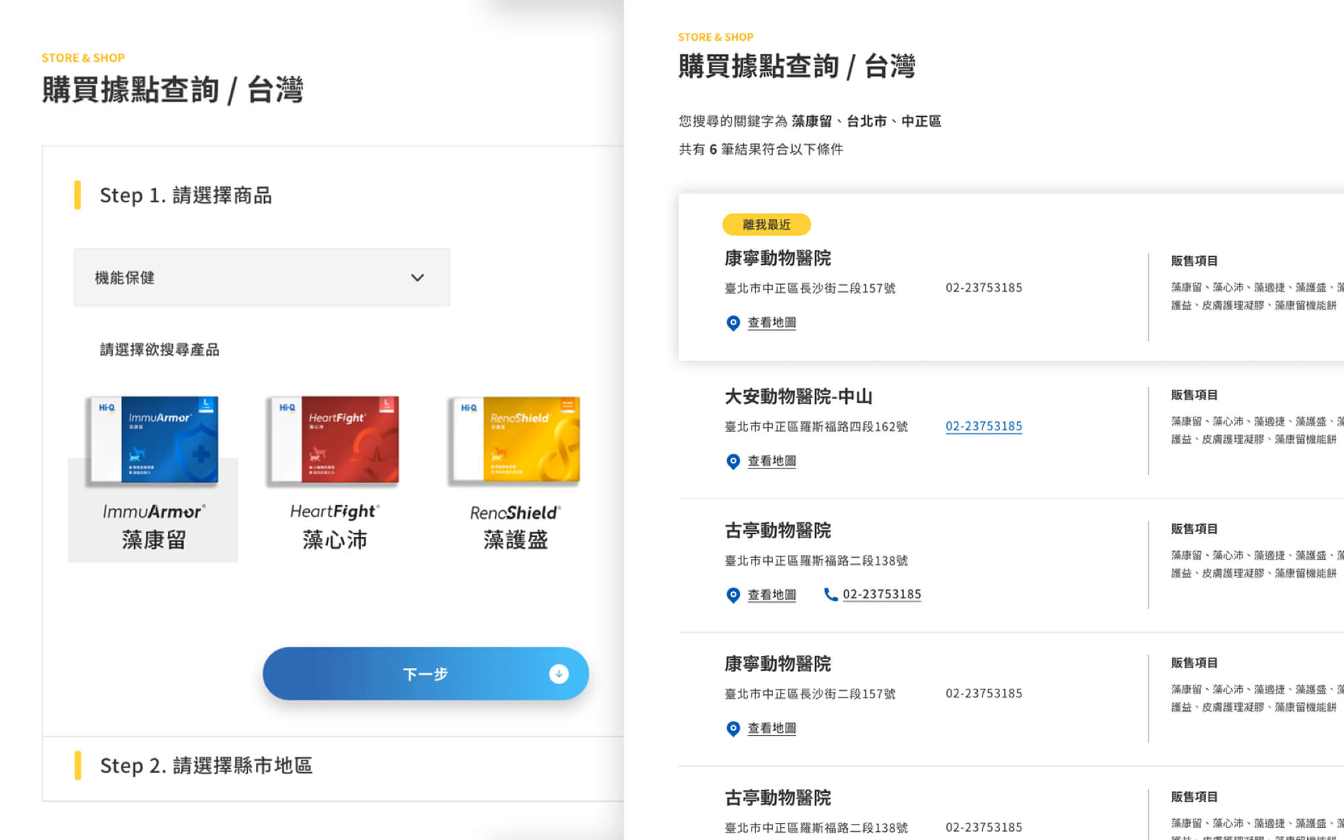Screen dimensions: 1344x840
Task: Click the chevron arrow in 機能保健 selector
Action: pyautogui.click(x=417, y=278)
